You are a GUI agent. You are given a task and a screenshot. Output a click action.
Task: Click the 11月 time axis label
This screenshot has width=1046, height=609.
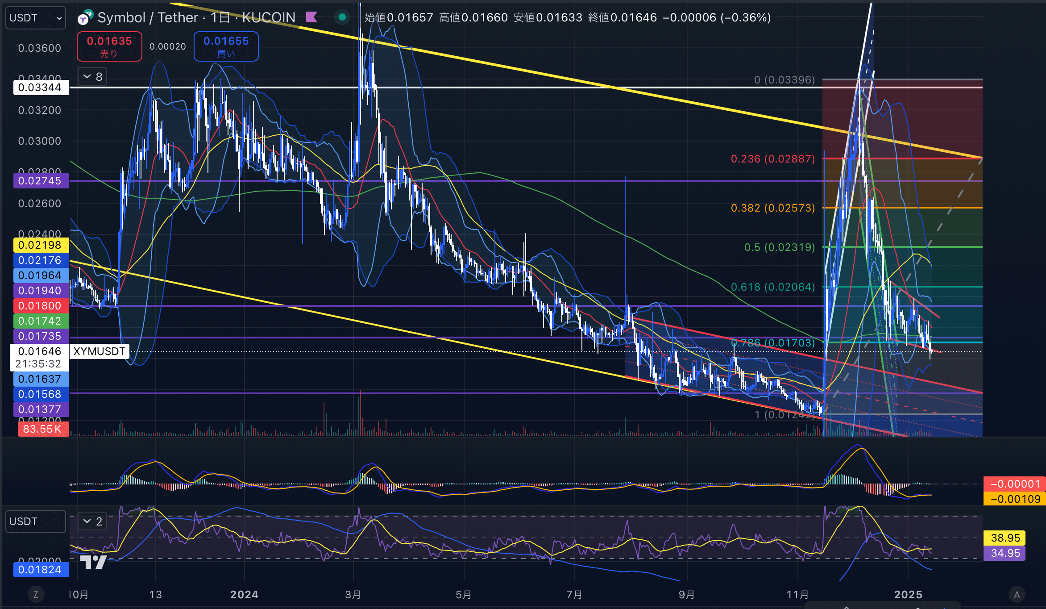click(797, 595)
